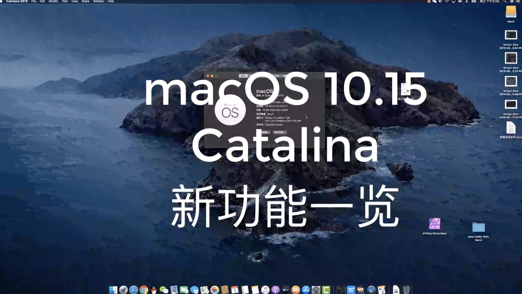Click WeChat status icon in menu bar
Screen dimensions: 522x294
tap(435, 1)
